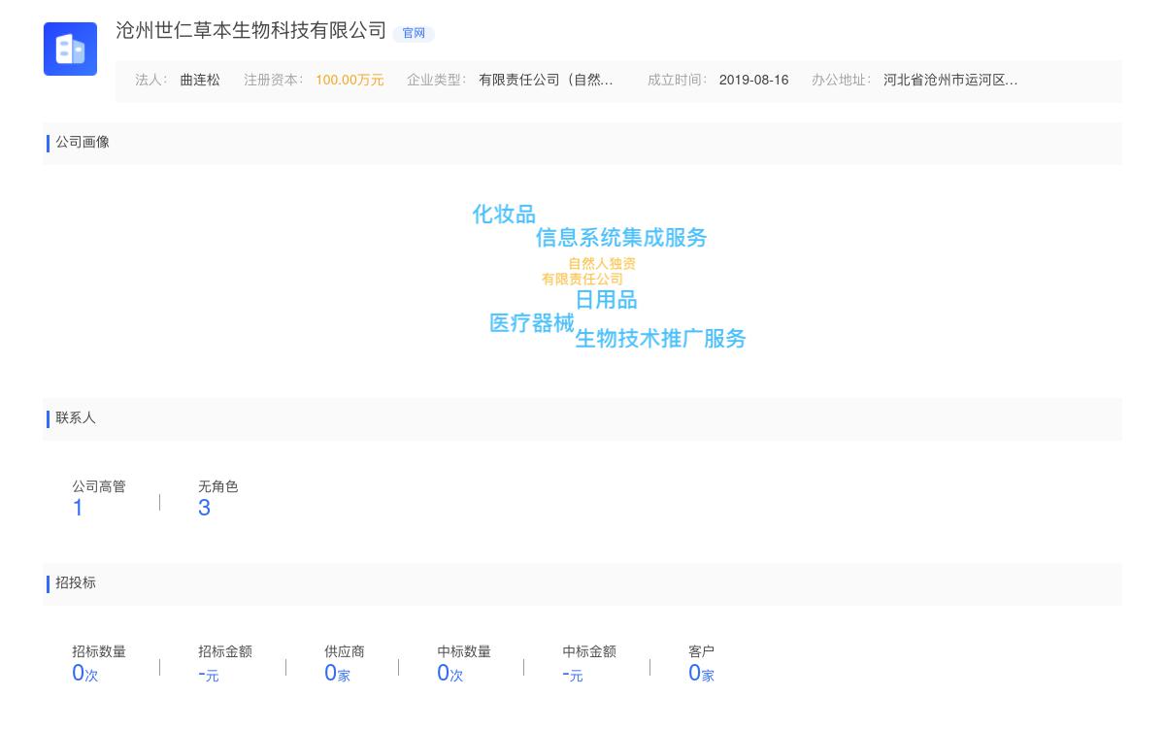
Task: Click the 无角色 label
Action: tap(218, 487)
